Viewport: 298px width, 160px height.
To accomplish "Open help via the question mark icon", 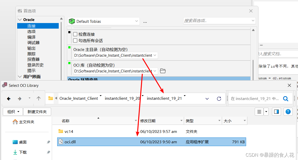I will click(288, 111).
